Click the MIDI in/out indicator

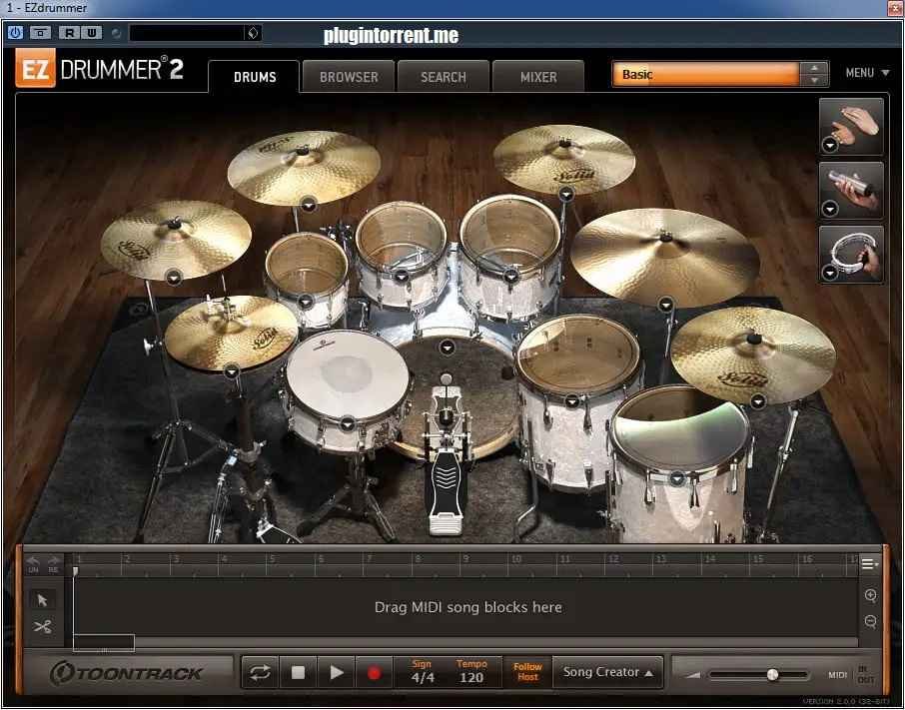tap(851, 675)
